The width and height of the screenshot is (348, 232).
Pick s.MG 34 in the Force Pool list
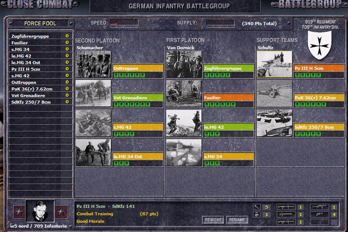40,49
